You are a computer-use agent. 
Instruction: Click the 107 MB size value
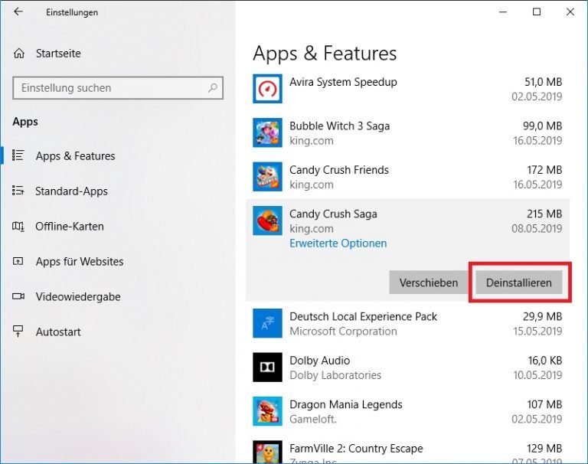tap(544, 404)
